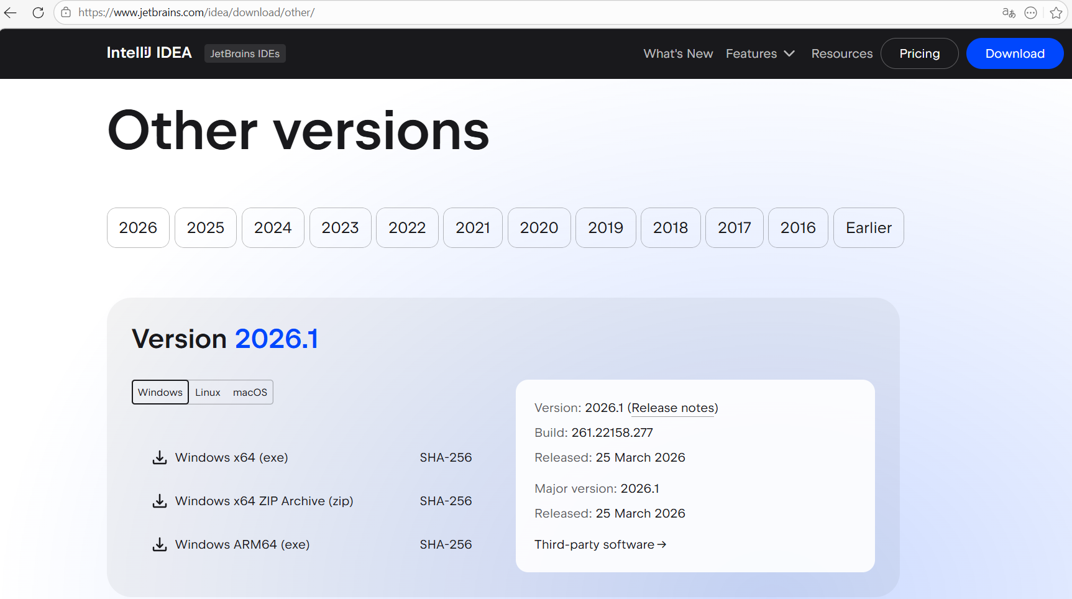The width and height of the screenshot is (1072, 599).
Task: Click the blue Download button
Action: tap(1015, 53)
